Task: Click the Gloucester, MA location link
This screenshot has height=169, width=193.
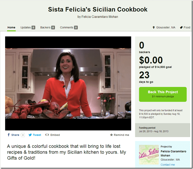Action: tap(165, 27)
